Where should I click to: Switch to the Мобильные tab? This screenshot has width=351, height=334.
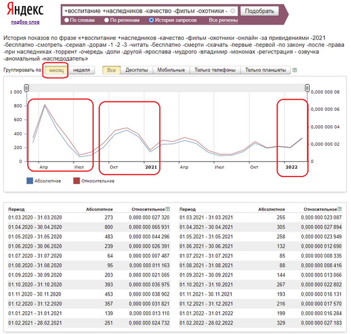172,71
